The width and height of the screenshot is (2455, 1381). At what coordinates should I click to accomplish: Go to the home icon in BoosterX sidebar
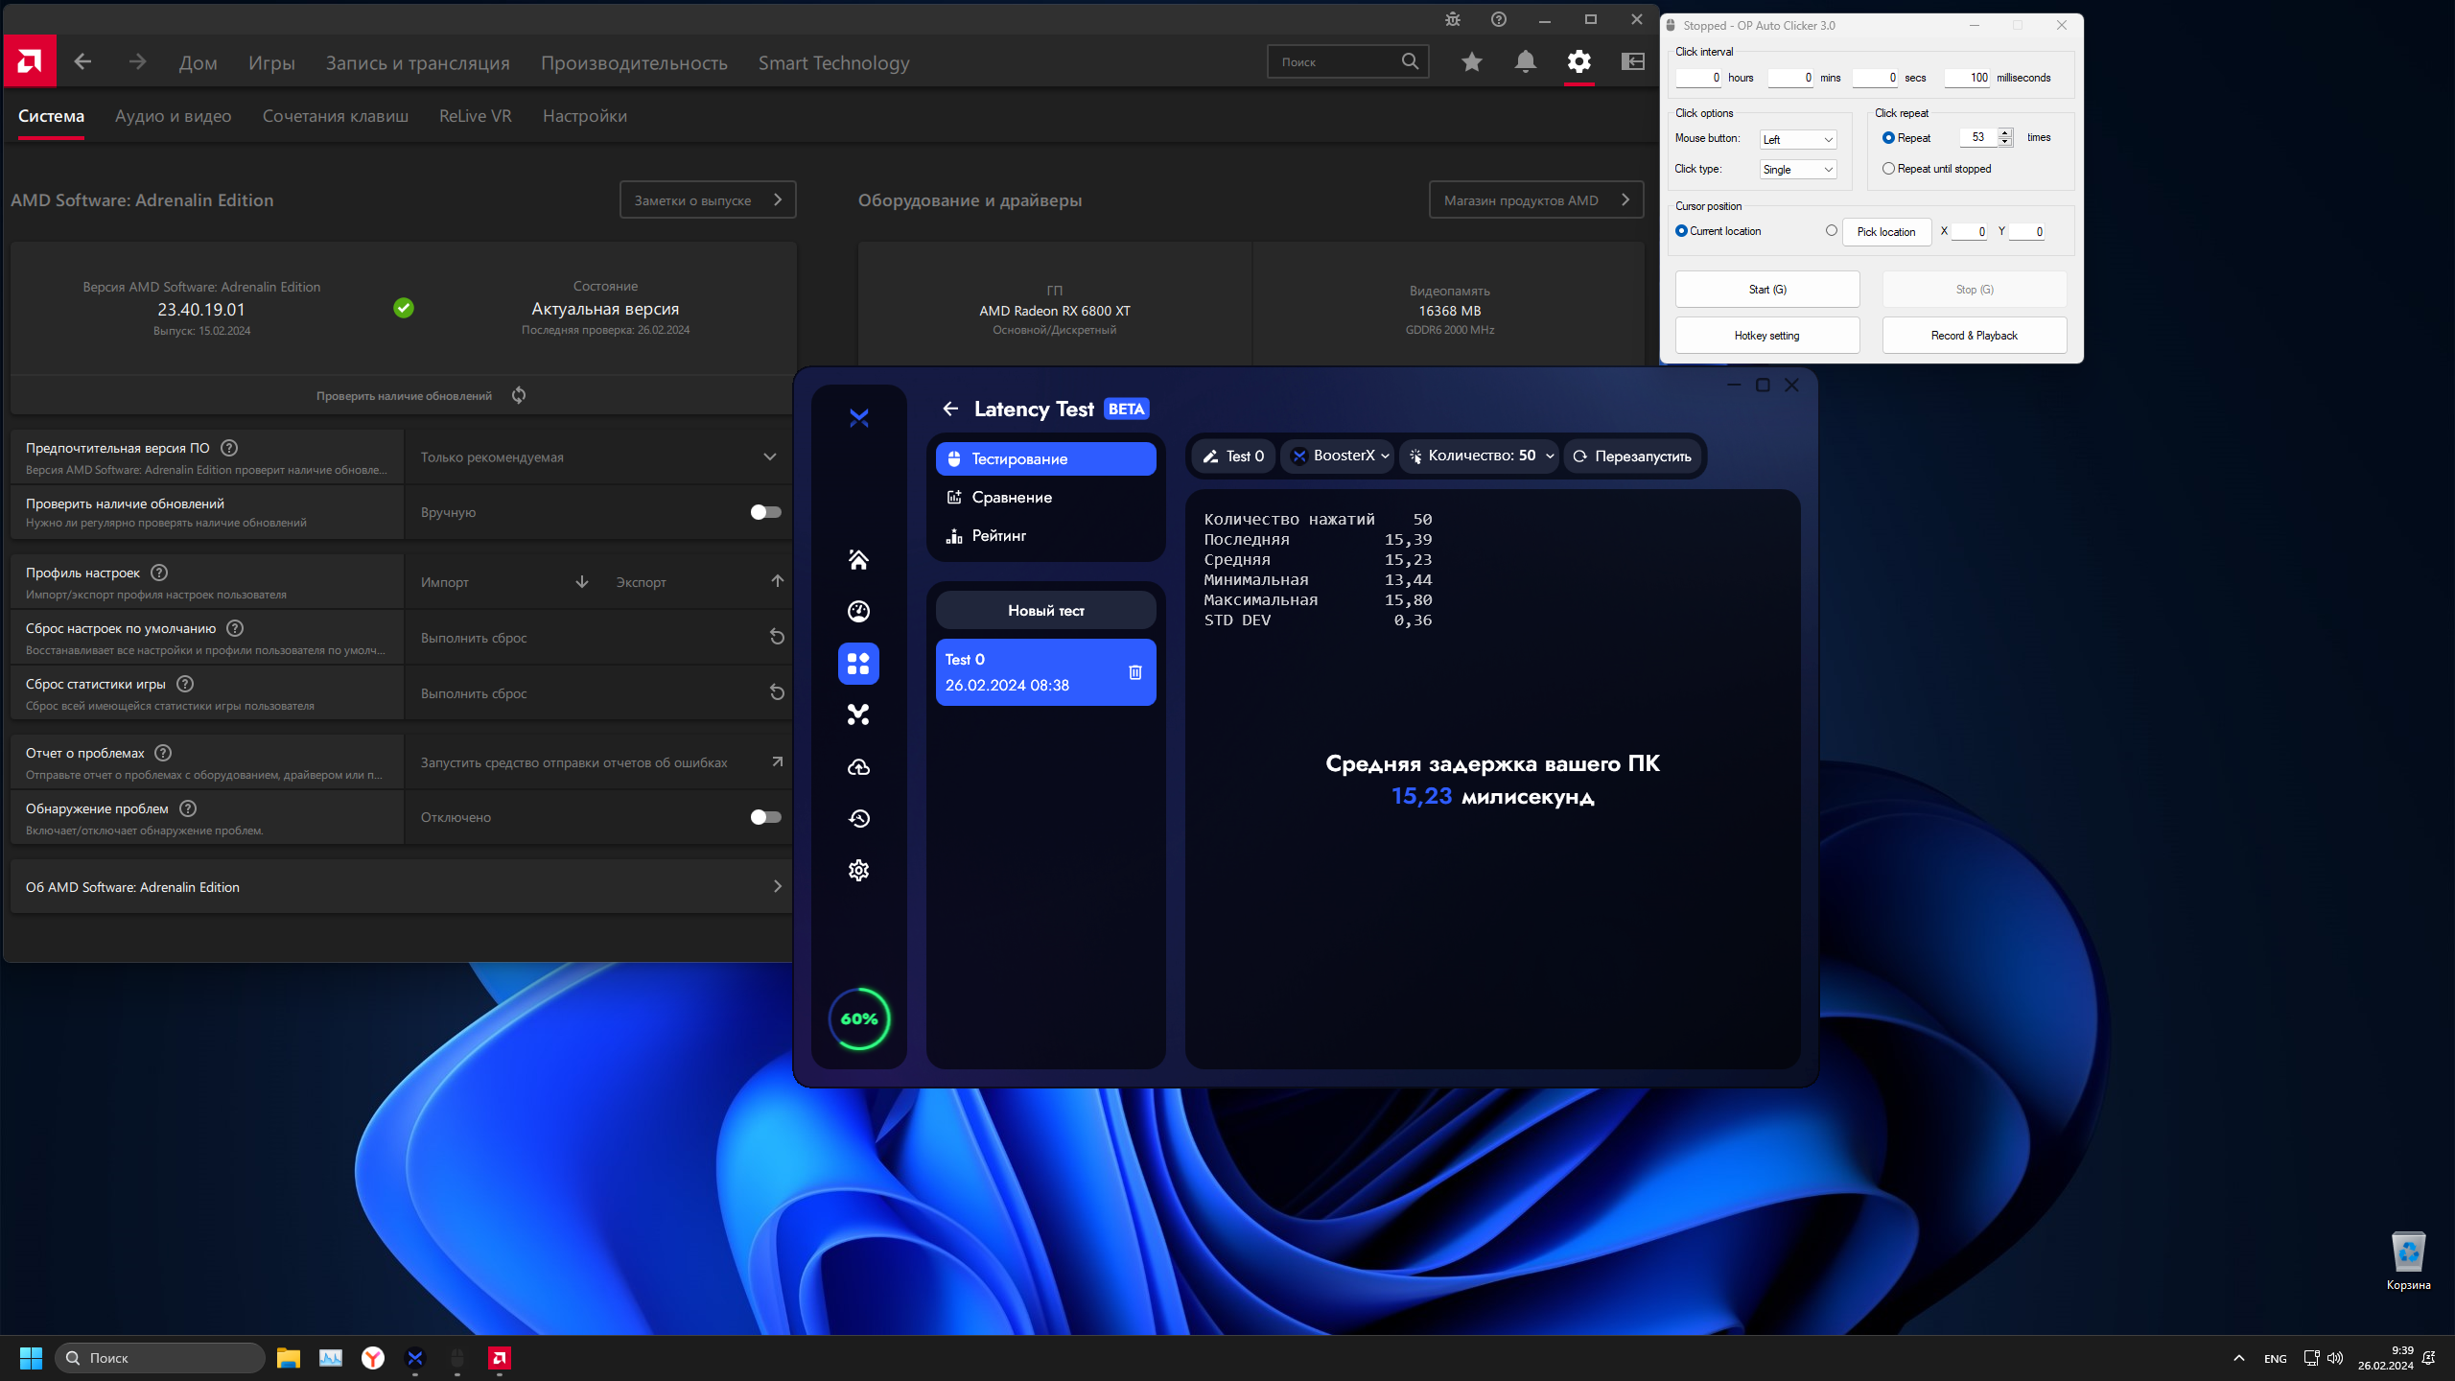858,559
